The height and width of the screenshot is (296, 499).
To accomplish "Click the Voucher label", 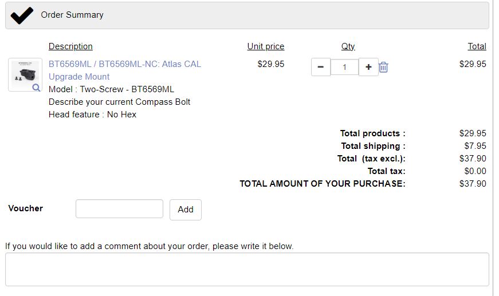I will [26, 208].
